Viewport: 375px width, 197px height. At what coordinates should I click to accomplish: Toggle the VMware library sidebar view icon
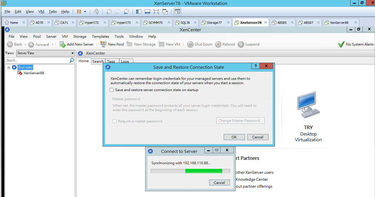coord(138,12)
